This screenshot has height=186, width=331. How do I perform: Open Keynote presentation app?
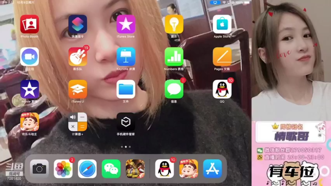(x=126, y=57)
